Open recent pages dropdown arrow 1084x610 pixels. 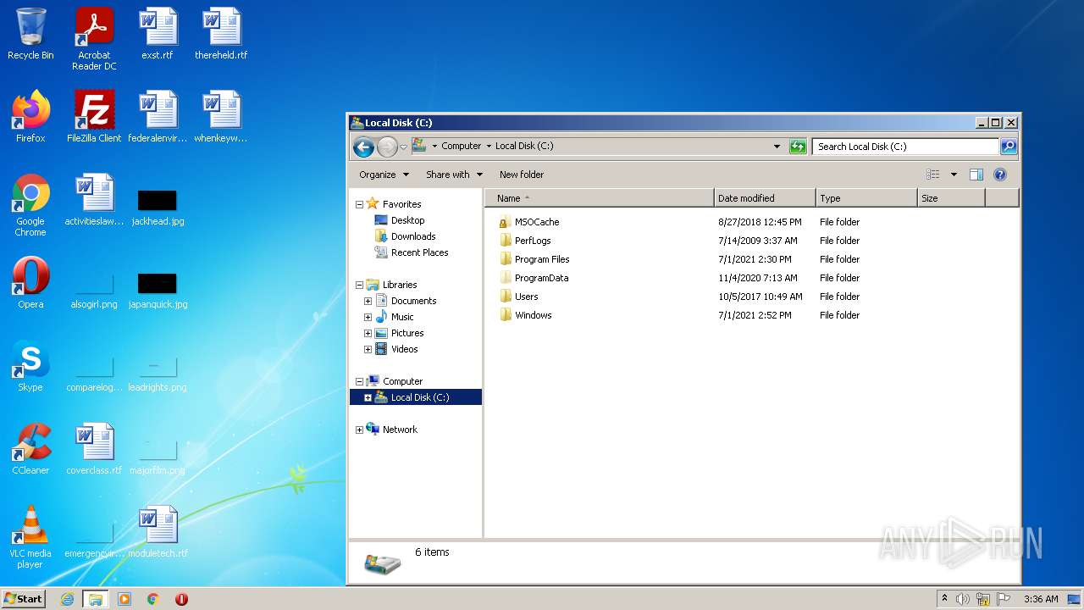point(403,147)
